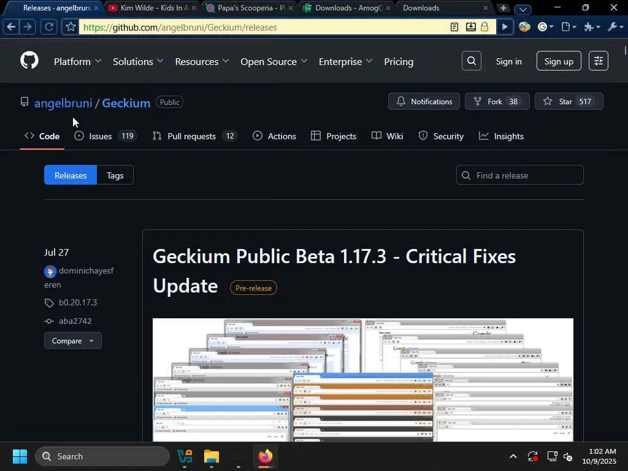Click the address bar URL field
628x471 pixels.
point(264,27)
